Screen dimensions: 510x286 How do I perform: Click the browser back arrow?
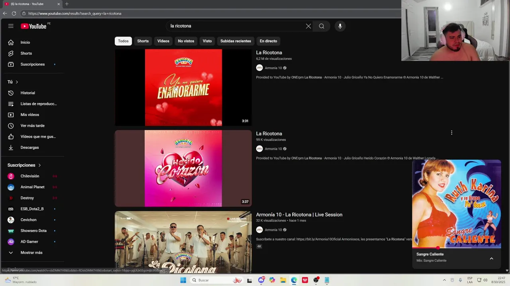tap(5, 14)
